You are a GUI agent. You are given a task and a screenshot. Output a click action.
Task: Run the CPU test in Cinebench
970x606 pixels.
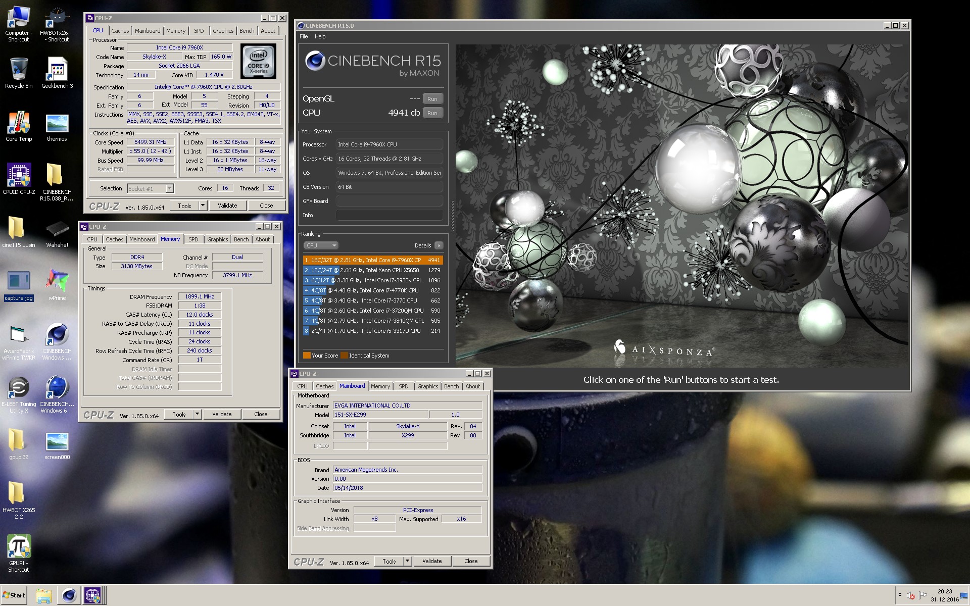(432, 113)
